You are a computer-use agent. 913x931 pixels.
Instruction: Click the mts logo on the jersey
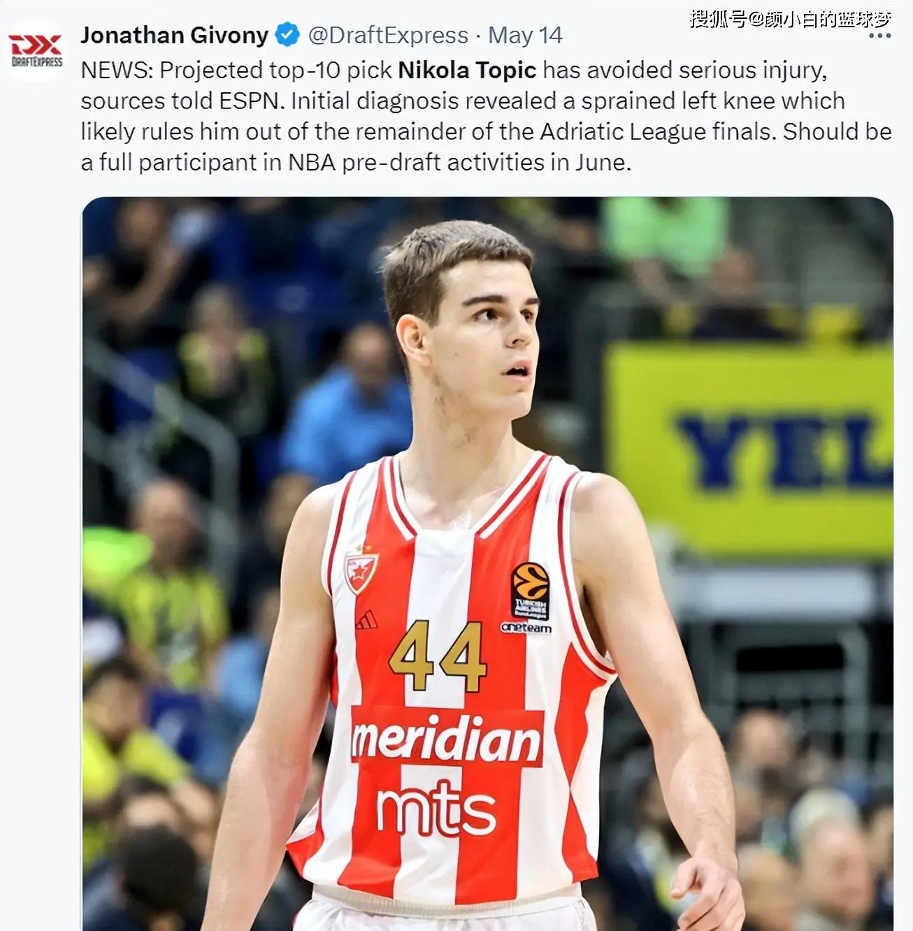click(x=436, y=809)
